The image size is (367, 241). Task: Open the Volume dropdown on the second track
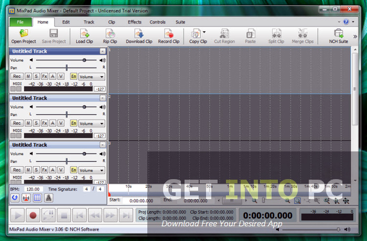coord(92,123)
